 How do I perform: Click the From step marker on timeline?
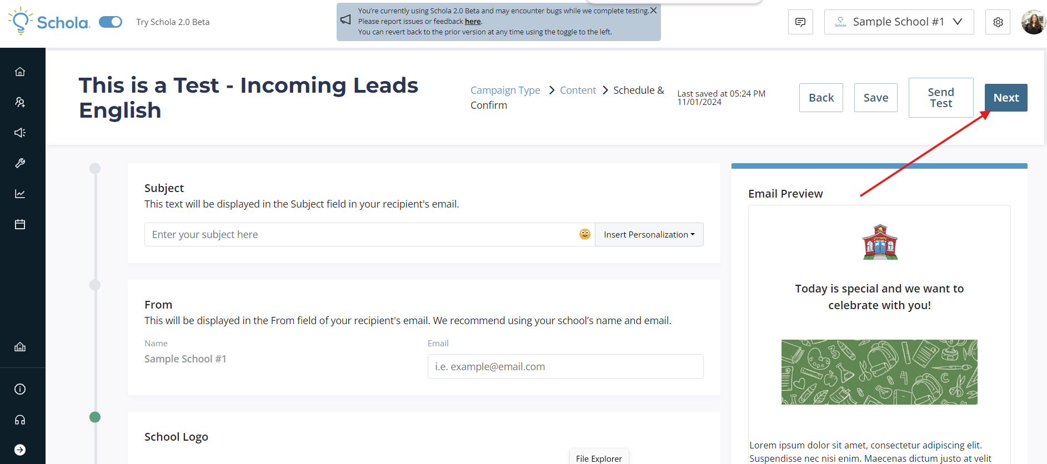(x=95, y=285)
